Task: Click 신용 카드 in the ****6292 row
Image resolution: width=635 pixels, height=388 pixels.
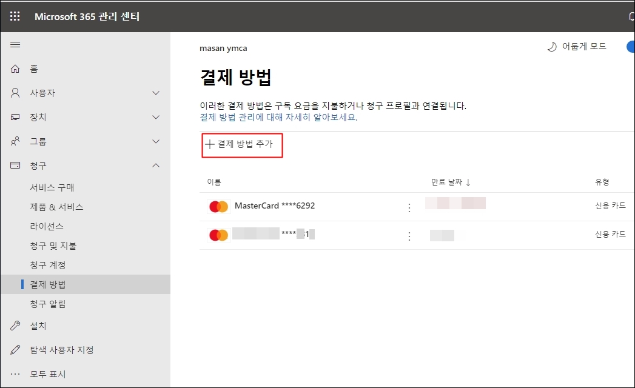Action: click(610, 206)
